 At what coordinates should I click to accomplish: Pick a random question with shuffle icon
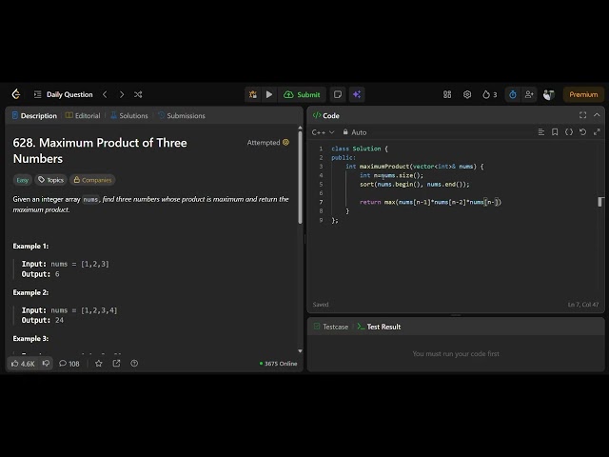coord(138,94)
